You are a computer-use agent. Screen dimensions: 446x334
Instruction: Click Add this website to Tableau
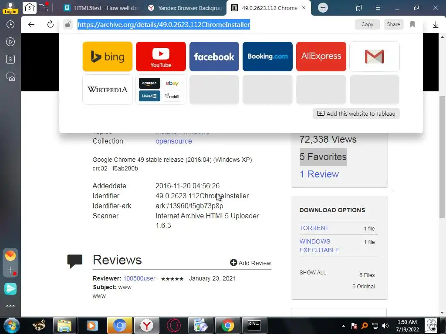pyautogui.click(x=356, y=114)
